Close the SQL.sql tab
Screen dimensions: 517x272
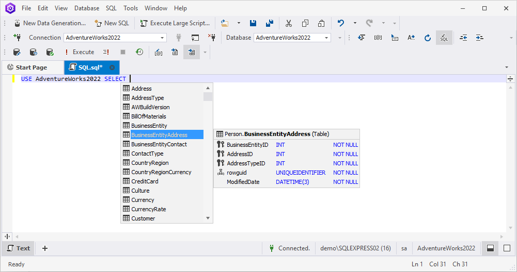[112, 67]
